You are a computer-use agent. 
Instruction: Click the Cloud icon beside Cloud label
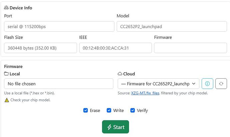click(x=120, y=74)
